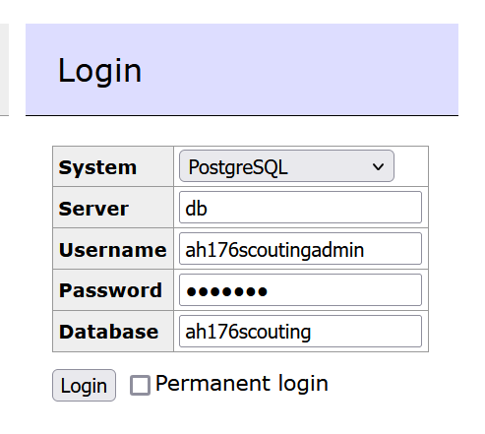Screen dimensions: 485x434
Task: Click the Server row label
Action: click(x=93, y=209)
